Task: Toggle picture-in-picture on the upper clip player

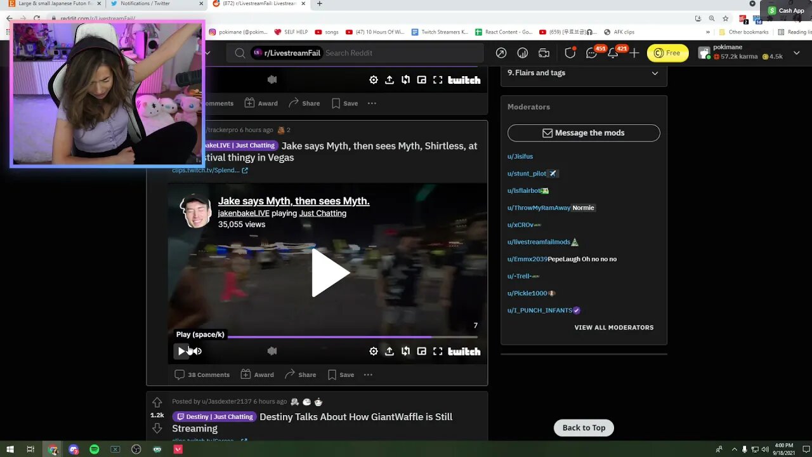Action: coord(422,80)
